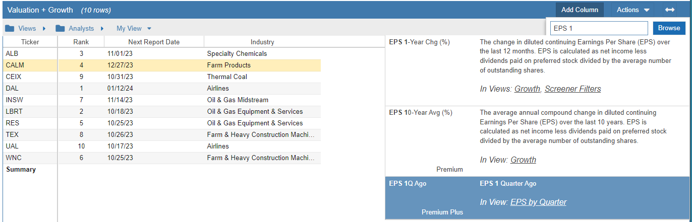692x222 pixels.
Task: Click the EPS 1 search field
Action: point(599,28)
